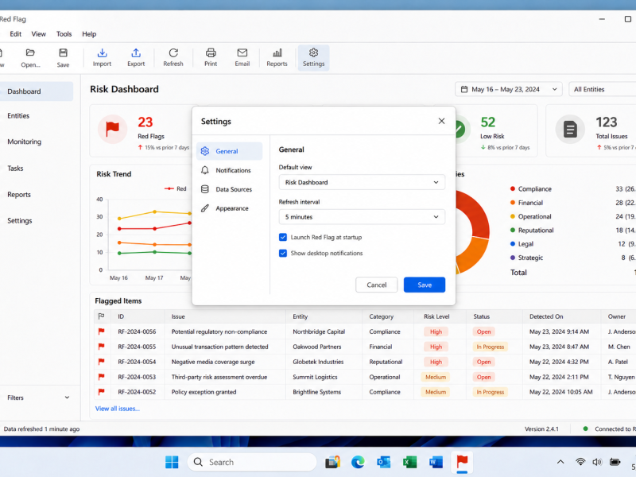The height and width of the screenshot is (477, 636).
Task: Open the May 16 – May 23 date range dropdown
Action: [509, 89]
